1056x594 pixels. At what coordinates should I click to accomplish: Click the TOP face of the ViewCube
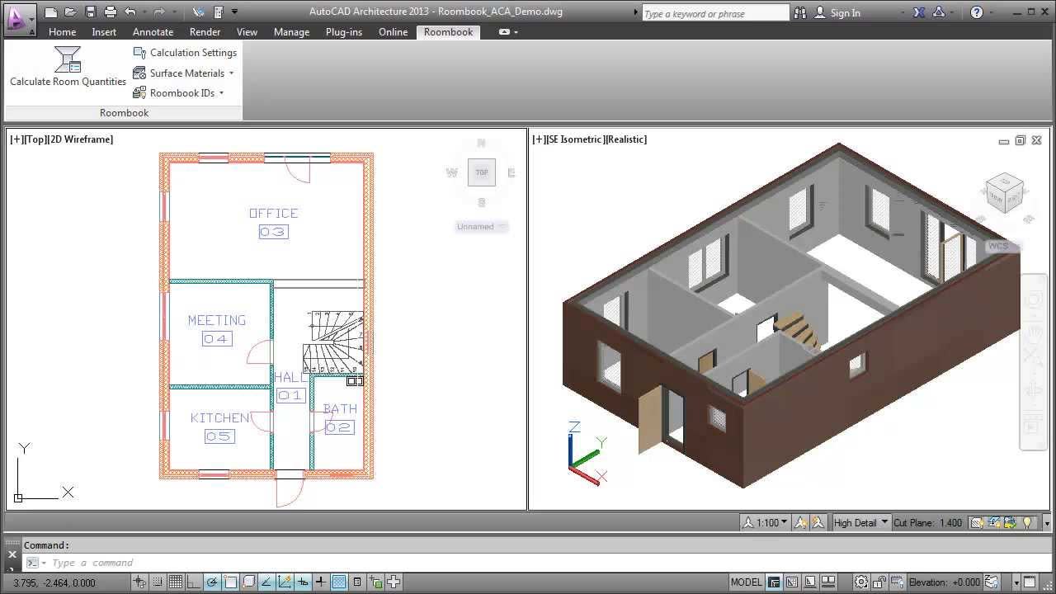pos(482,172)
